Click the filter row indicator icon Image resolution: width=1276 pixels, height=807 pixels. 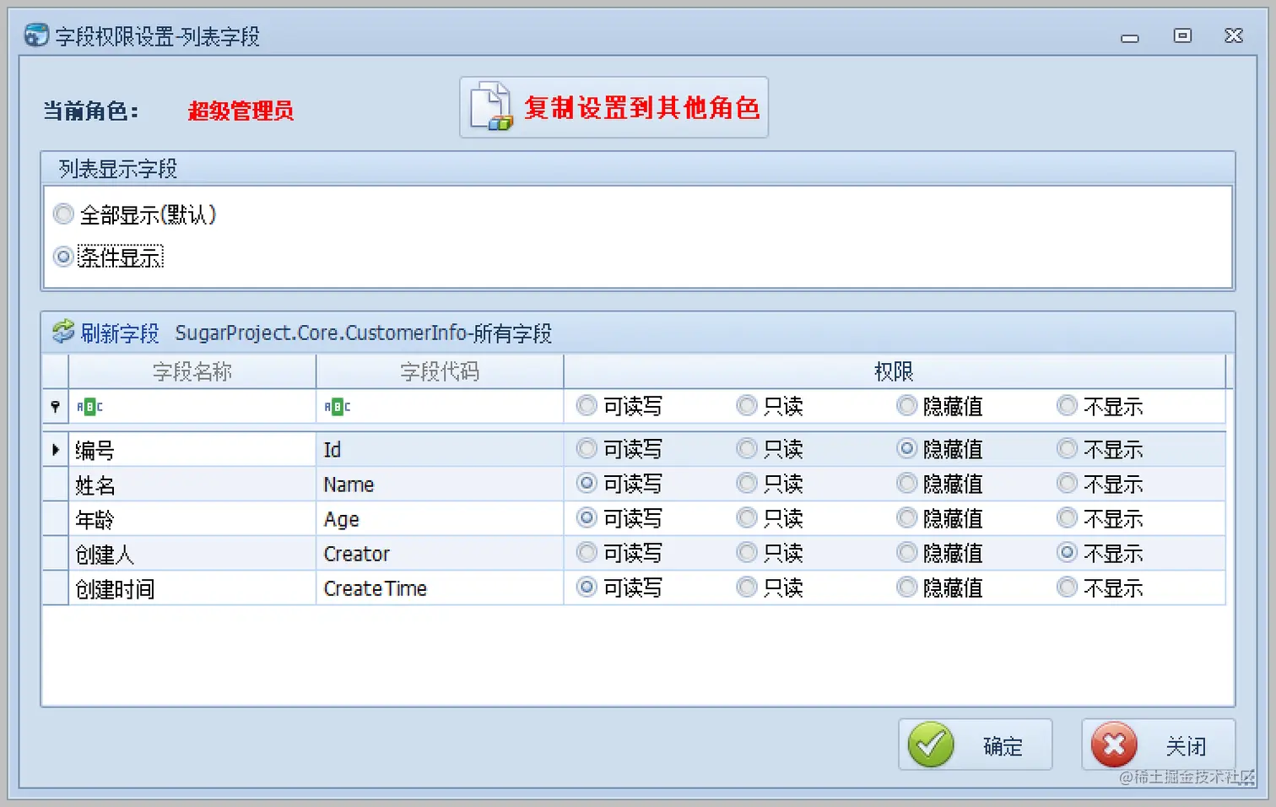55,407
